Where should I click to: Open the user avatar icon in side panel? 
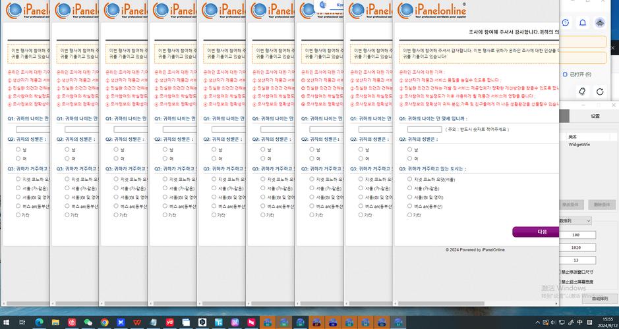600,22
